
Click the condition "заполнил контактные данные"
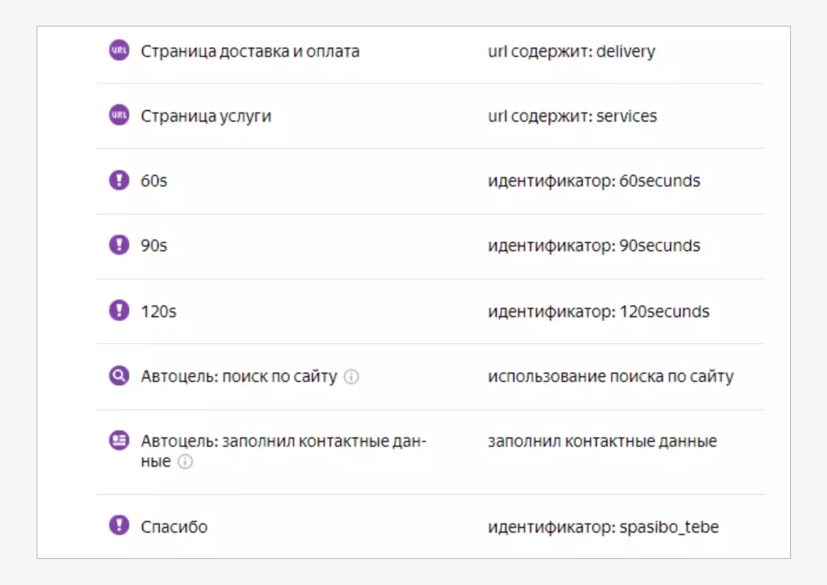pos(602,441)
